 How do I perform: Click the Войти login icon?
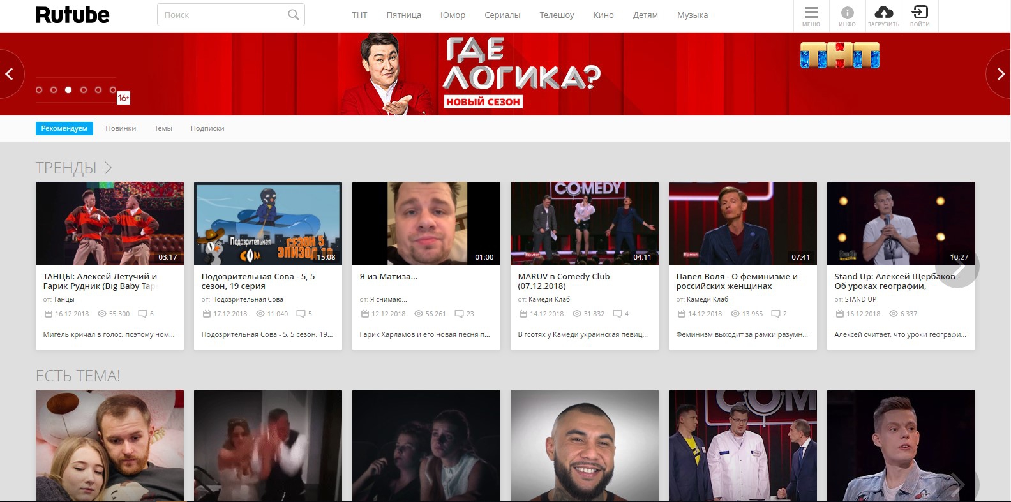click(920, 12)
